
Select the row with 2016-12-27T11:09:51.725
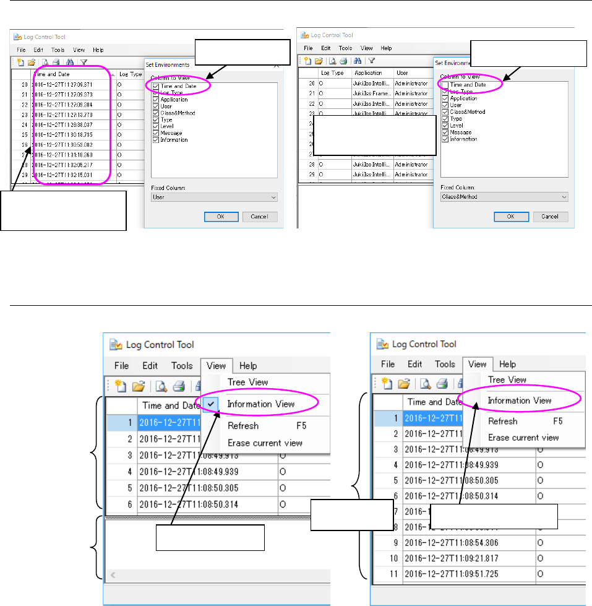coord(479,574)
